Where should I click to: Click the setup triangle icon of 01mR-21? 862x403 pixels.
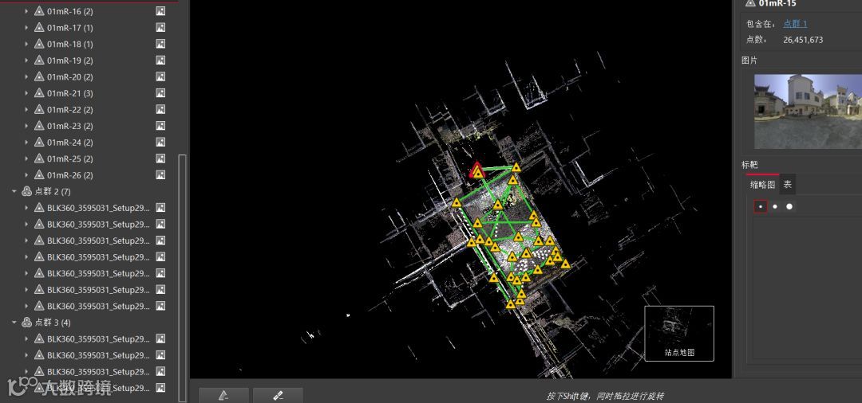[39, 93]
